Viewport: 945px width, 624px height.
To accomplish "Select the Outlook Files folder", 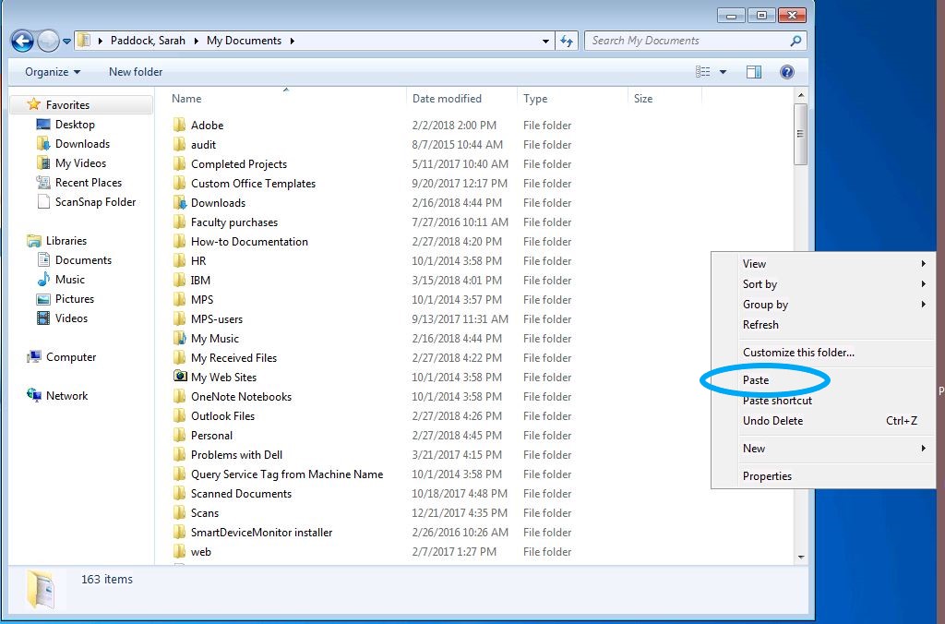I will click(x=222, y=416).
